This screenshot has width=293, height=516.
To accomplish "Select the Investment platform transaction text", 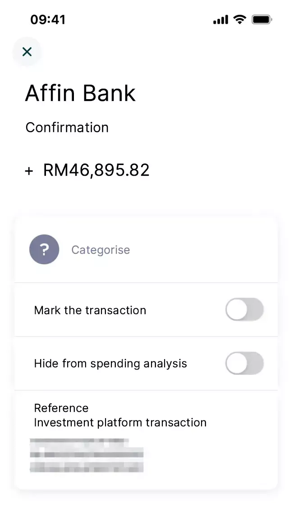I will [x=120, y=422].
